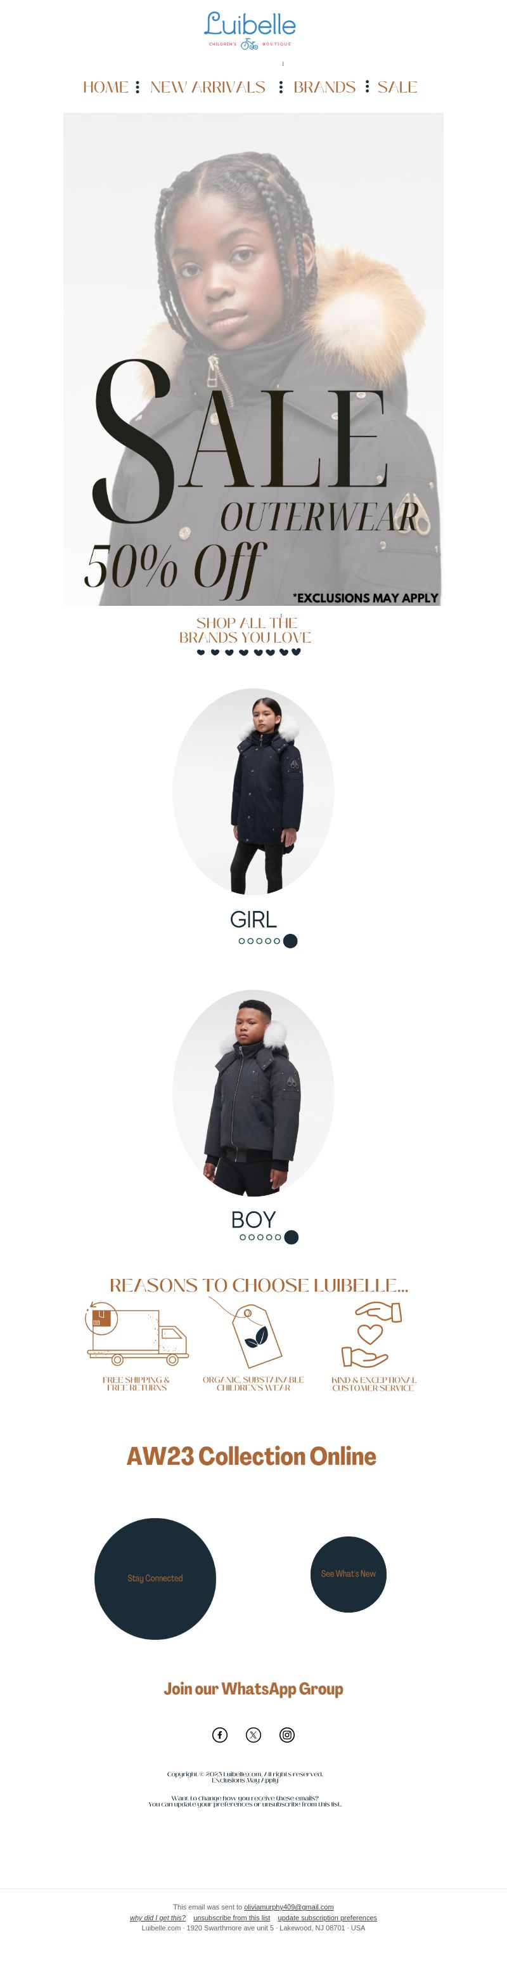Click unsubscribe from this list link
This screenshot has height=1971, width=507.
[231, 1918]
